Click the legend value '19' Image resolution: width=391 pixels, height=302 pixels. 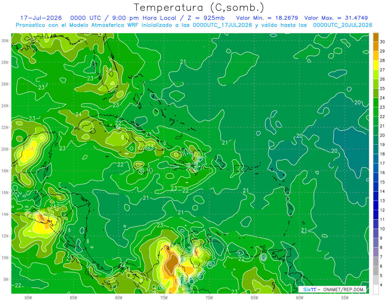383,145
